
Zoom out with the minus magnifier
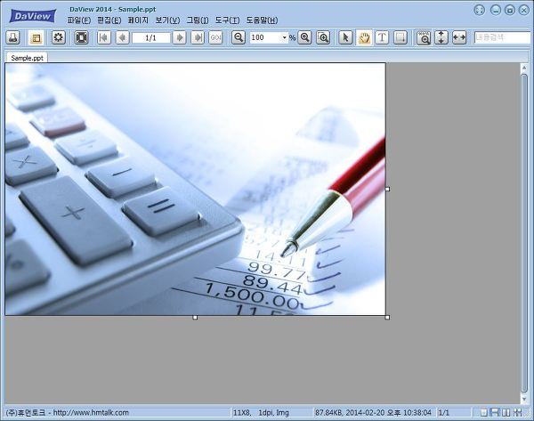coord(239,37)
